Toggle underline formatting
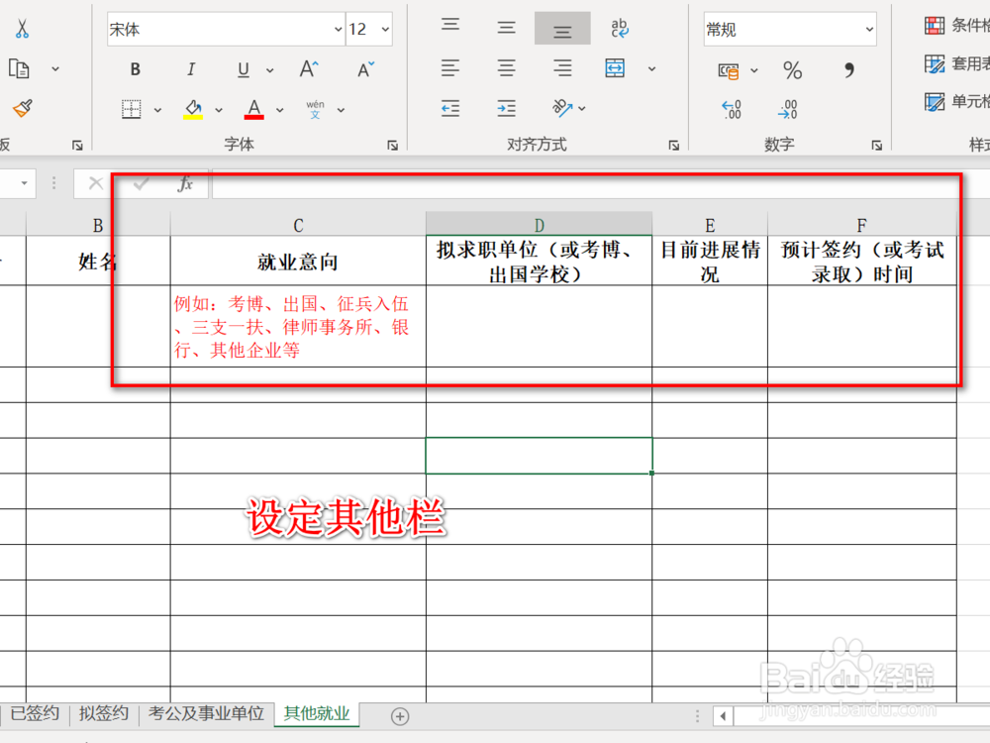990x743 pixels. 242,69
